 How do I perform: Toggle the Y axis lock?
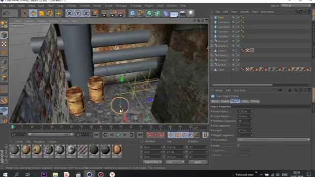pyautogui.click(x=78, y=13)
